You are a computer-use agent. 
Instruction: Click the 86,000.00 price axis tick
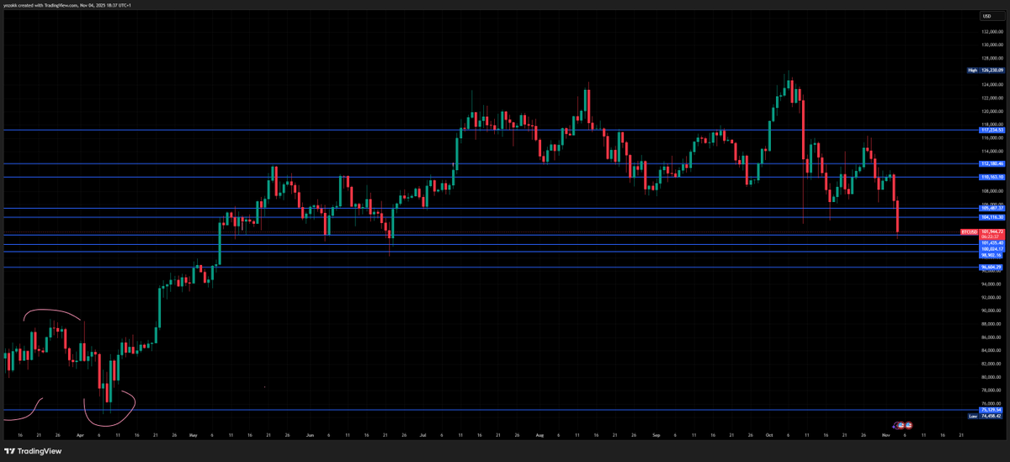[x=992, y=337]
